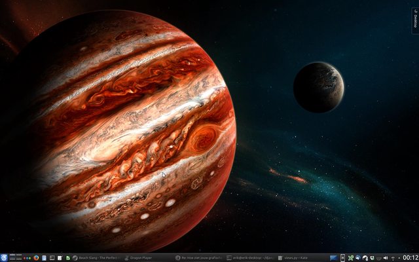Open the blue round tray icon
Viewport: 419px width, 262px height.
pyautogui.click(x=358, y=257)
